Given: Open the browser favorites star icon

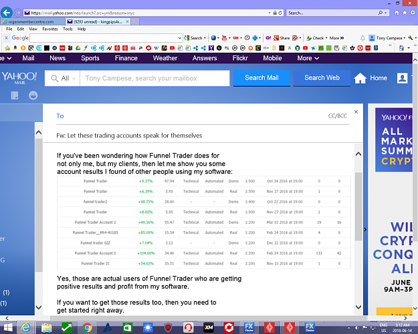Looking at the screenshot, I should [x=405, y=13].
